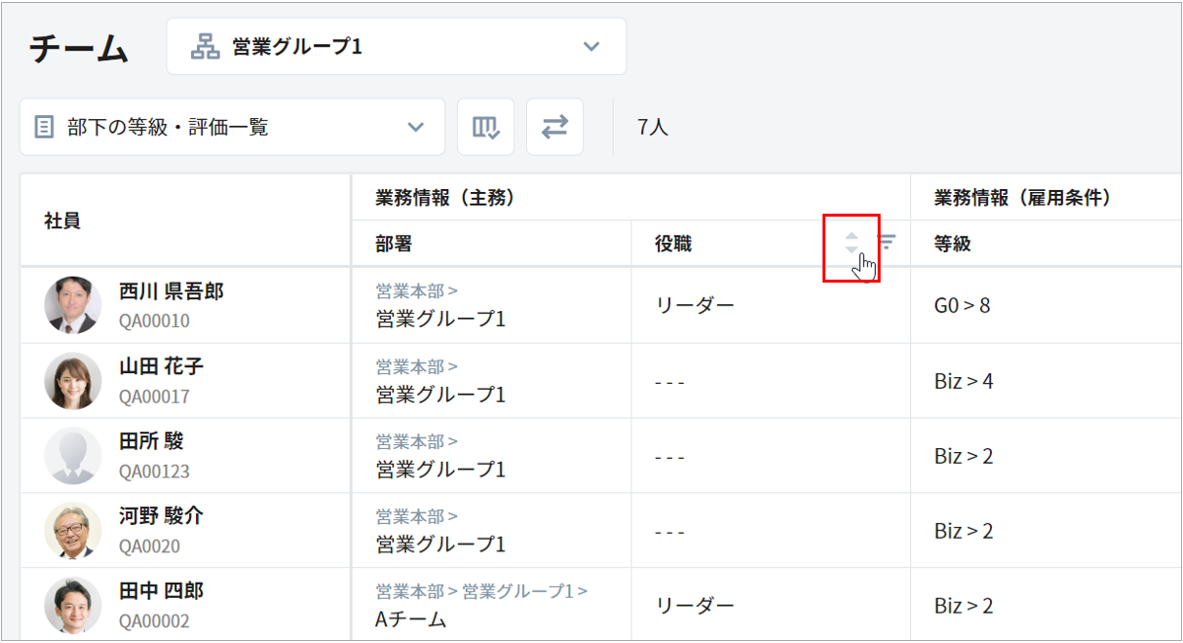
Task: Select the 田中 四郎 employee name
Action: (162, 592)
